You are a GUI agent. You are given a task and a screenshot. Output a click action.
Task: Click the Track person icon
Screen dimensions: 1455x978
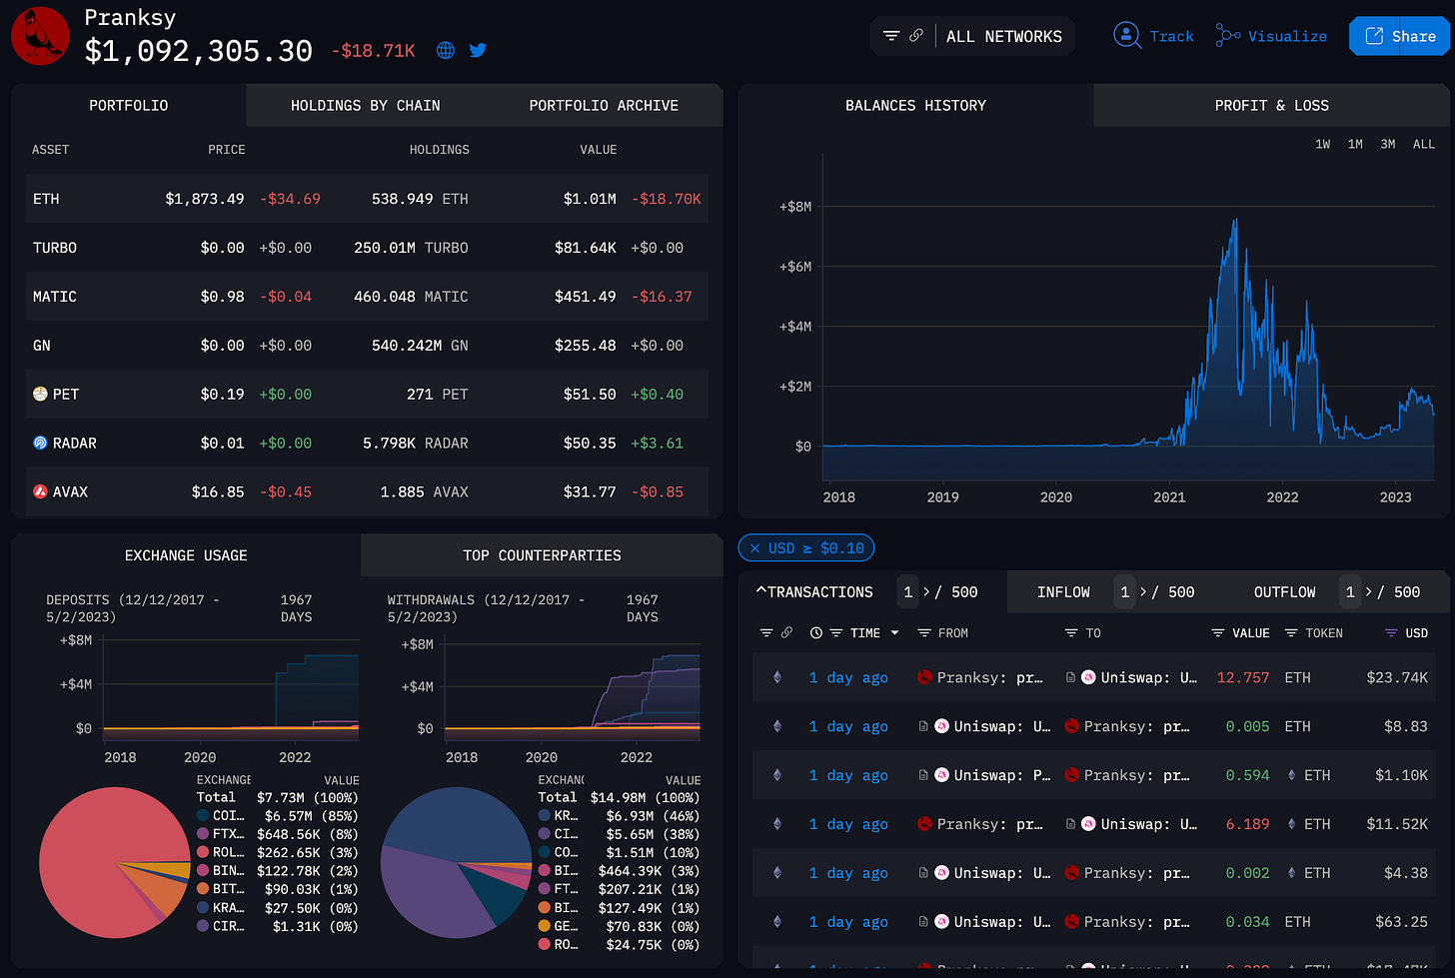point(1127,36)
